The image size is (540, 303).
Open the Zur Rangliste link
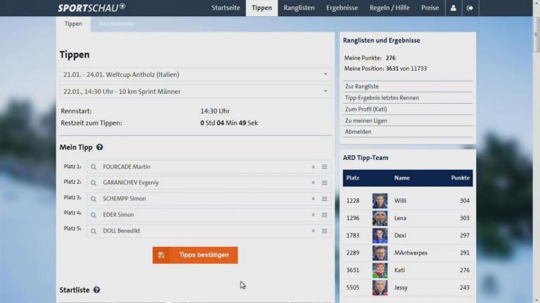(361, 86)
